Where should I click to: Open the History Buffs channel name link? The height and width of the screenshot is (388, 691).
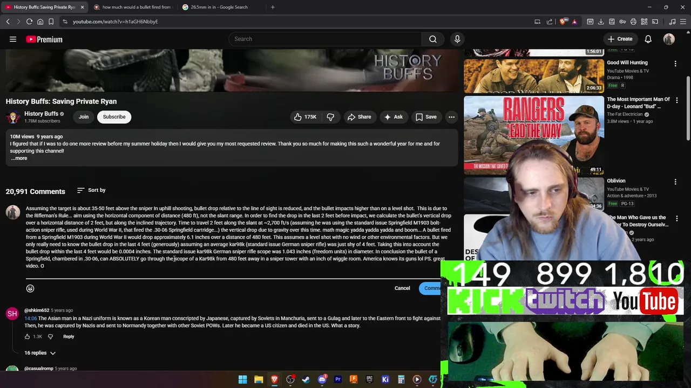tap(41, 114)
